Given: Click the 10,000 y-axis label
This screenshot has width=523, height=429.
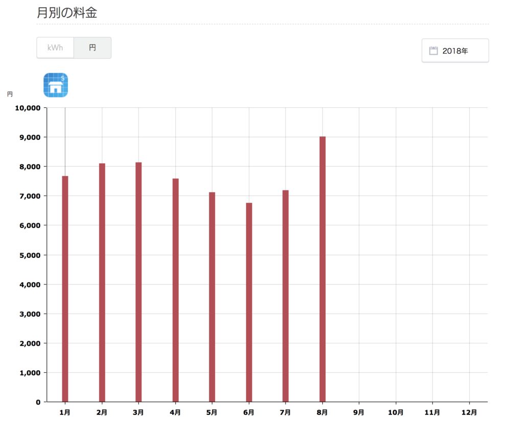Looking at the screenshot, I should (x=28, y=108).
